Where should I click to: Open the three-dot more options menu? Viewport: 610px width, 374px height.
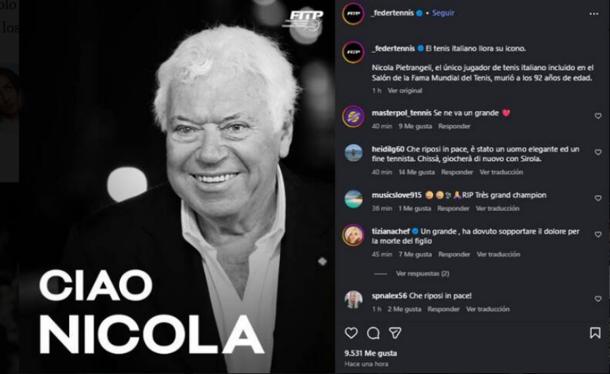pos(594,14)
